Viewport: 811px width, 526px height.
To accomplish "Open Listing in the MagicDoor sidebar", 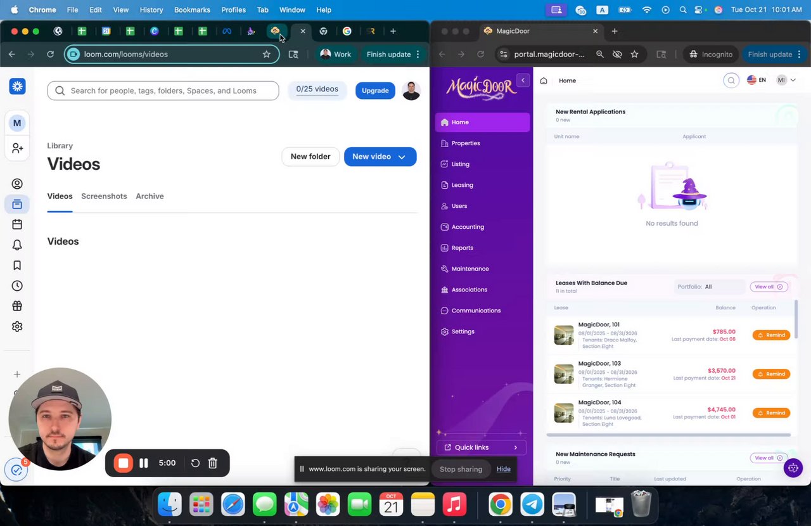I will point(482,164).
